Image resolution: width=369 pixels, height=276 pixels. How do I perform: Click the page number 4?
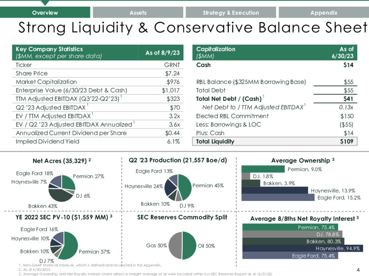tap(358, 270)
